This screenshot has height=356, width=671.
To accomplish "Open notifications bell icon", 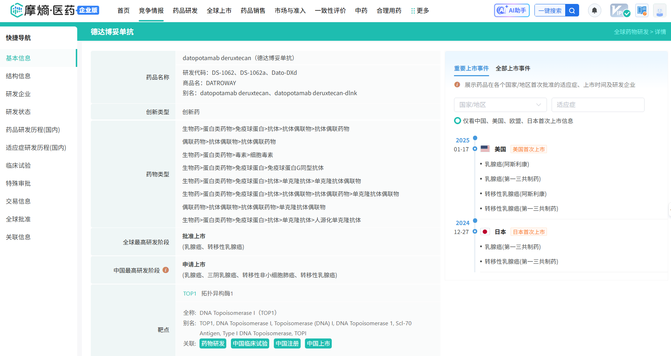I will (594, 10).
